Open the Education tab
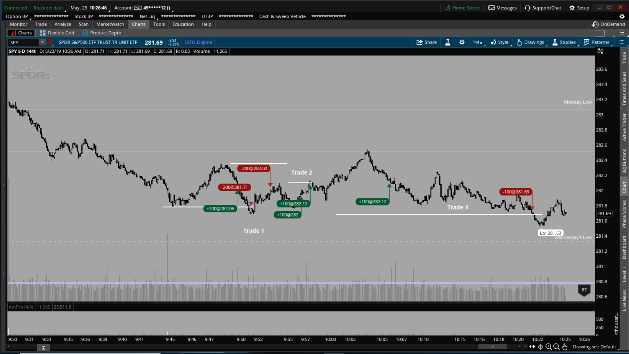The height and width of the screenshot is (354, 629). (x=183, y=24)
